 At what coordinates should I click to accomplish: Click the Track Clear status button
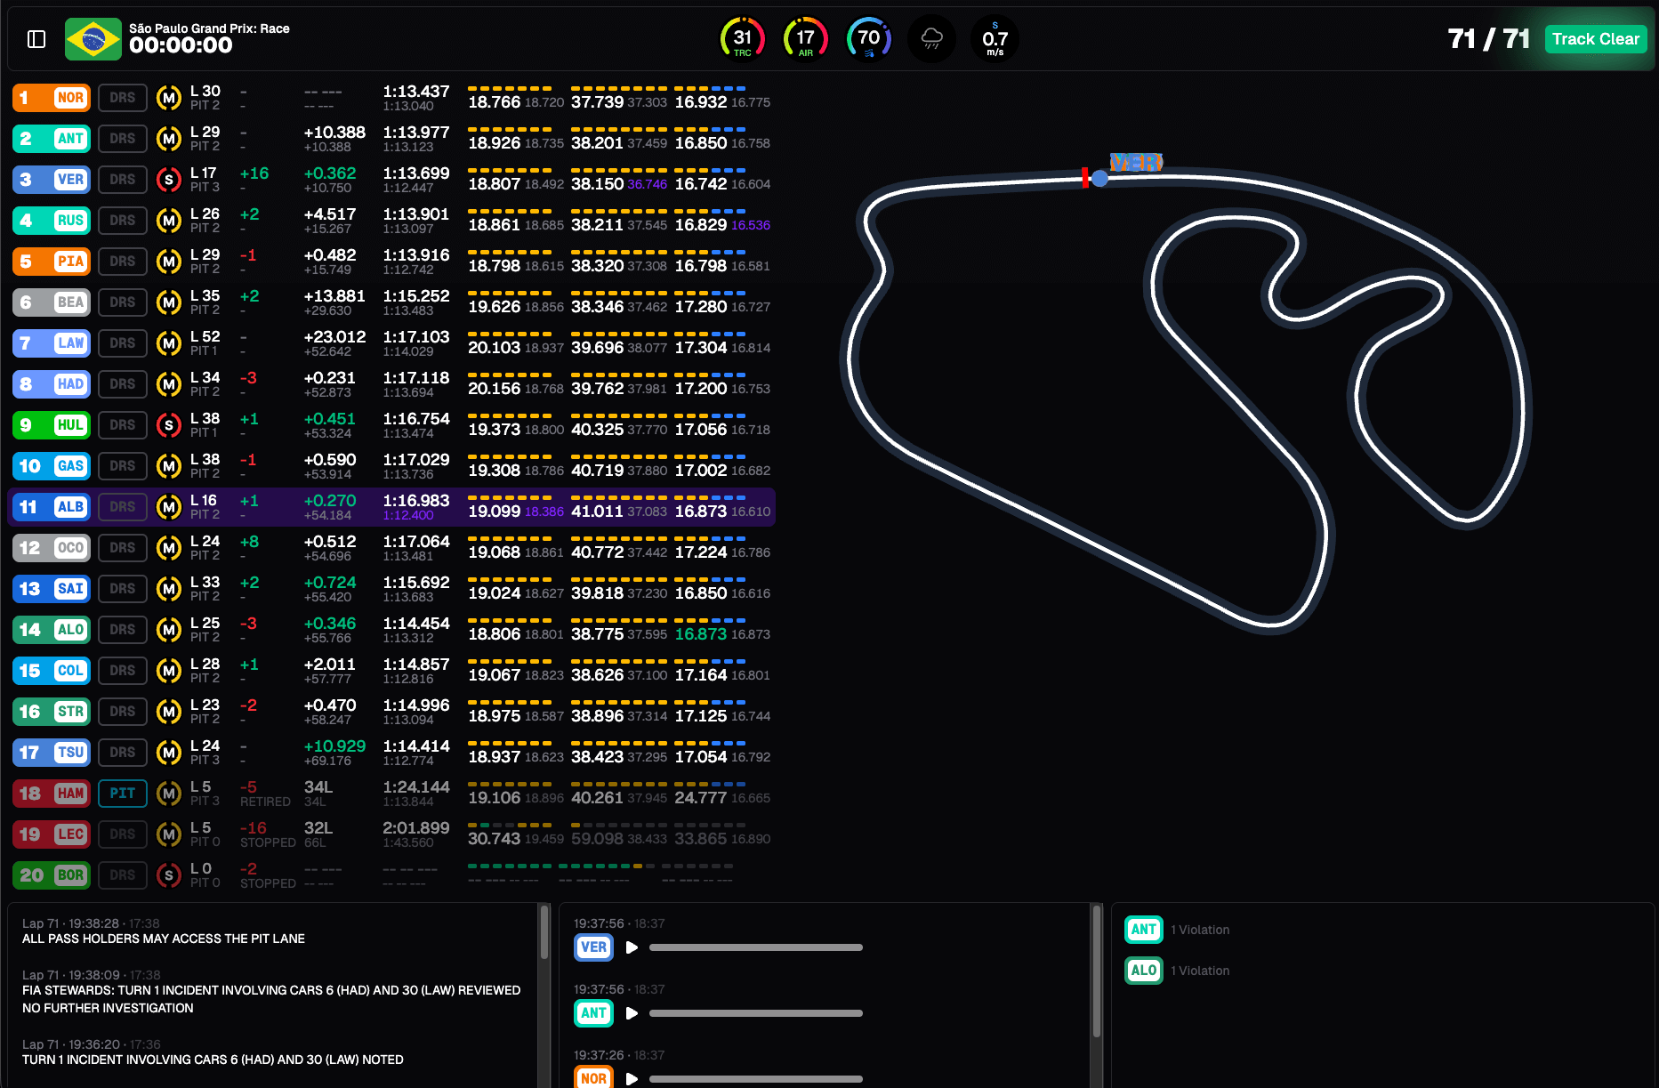coord(1595,39)
